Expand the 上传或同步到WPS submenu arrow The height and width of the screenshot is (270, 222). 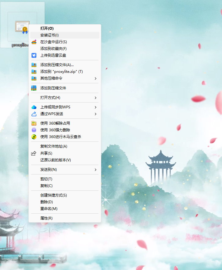95,107
